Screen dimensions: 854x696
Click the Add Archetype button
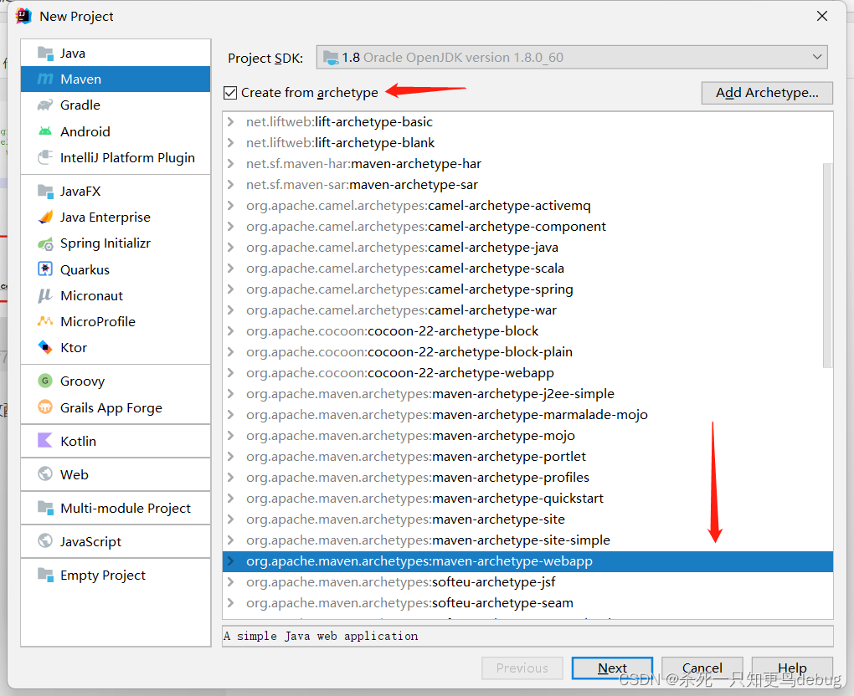click(x=767, y=93)
